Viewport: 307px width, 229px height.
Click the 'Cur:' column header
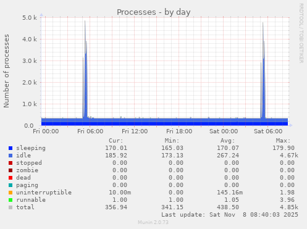coord(116,141)
